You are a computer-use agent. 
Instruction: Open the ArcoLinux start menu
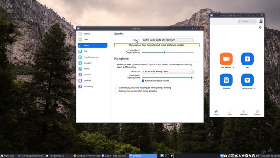coord(7,156)
